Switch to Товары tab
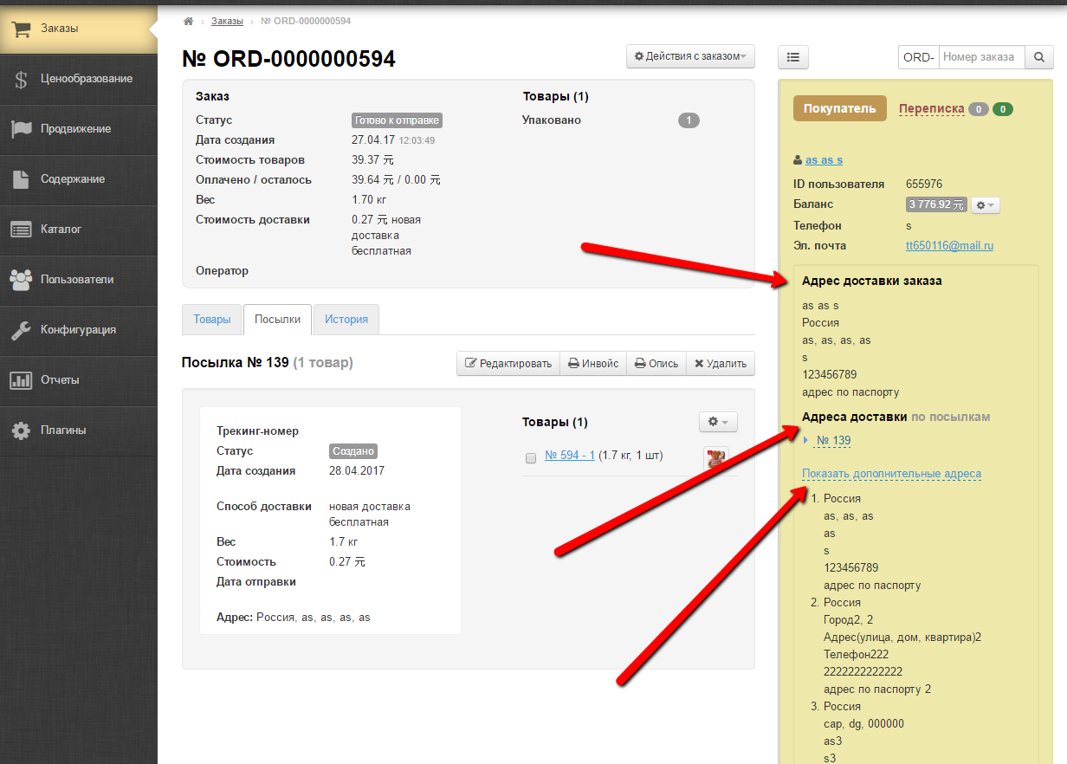 click(x=212, y=320)
